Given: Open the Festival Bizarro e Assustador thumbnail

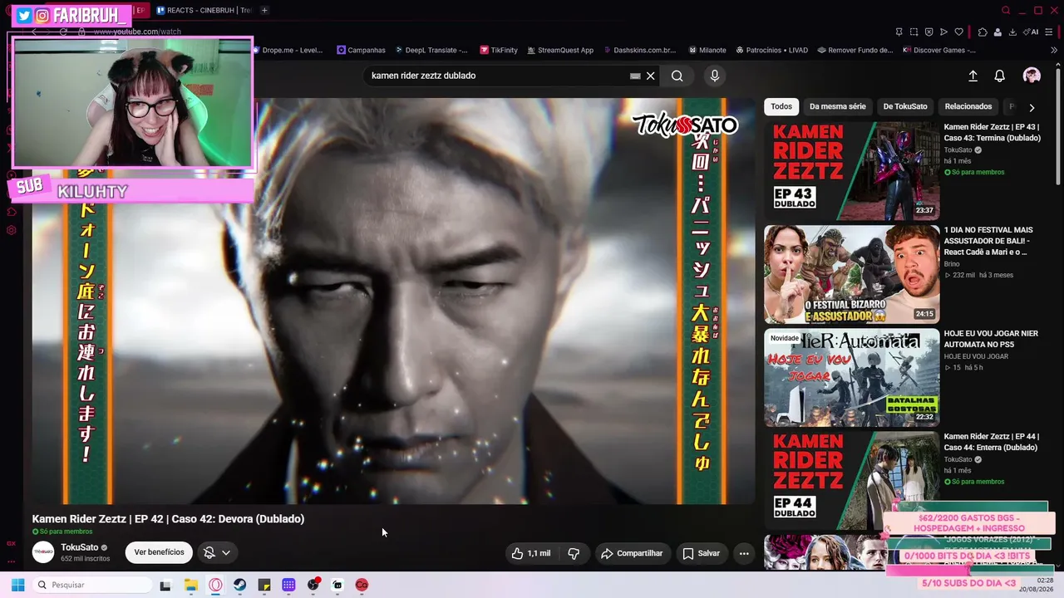Looking at the screenshot, I should [852, 274].
